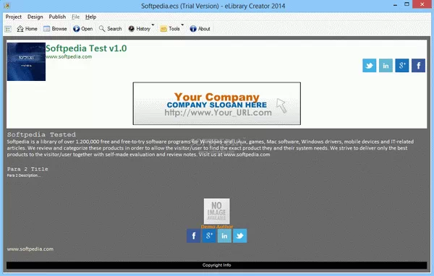Click the Para 2 Description text
Viewport: 434px width, 276px height.
(x=24, y=176)
